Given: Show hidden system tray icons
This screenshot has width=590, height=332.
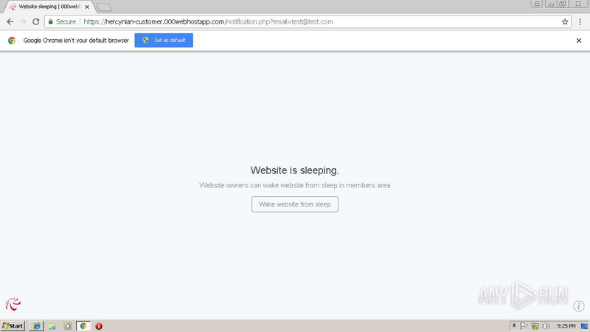Looking at the screenshot, I should (x=514, y=325).
